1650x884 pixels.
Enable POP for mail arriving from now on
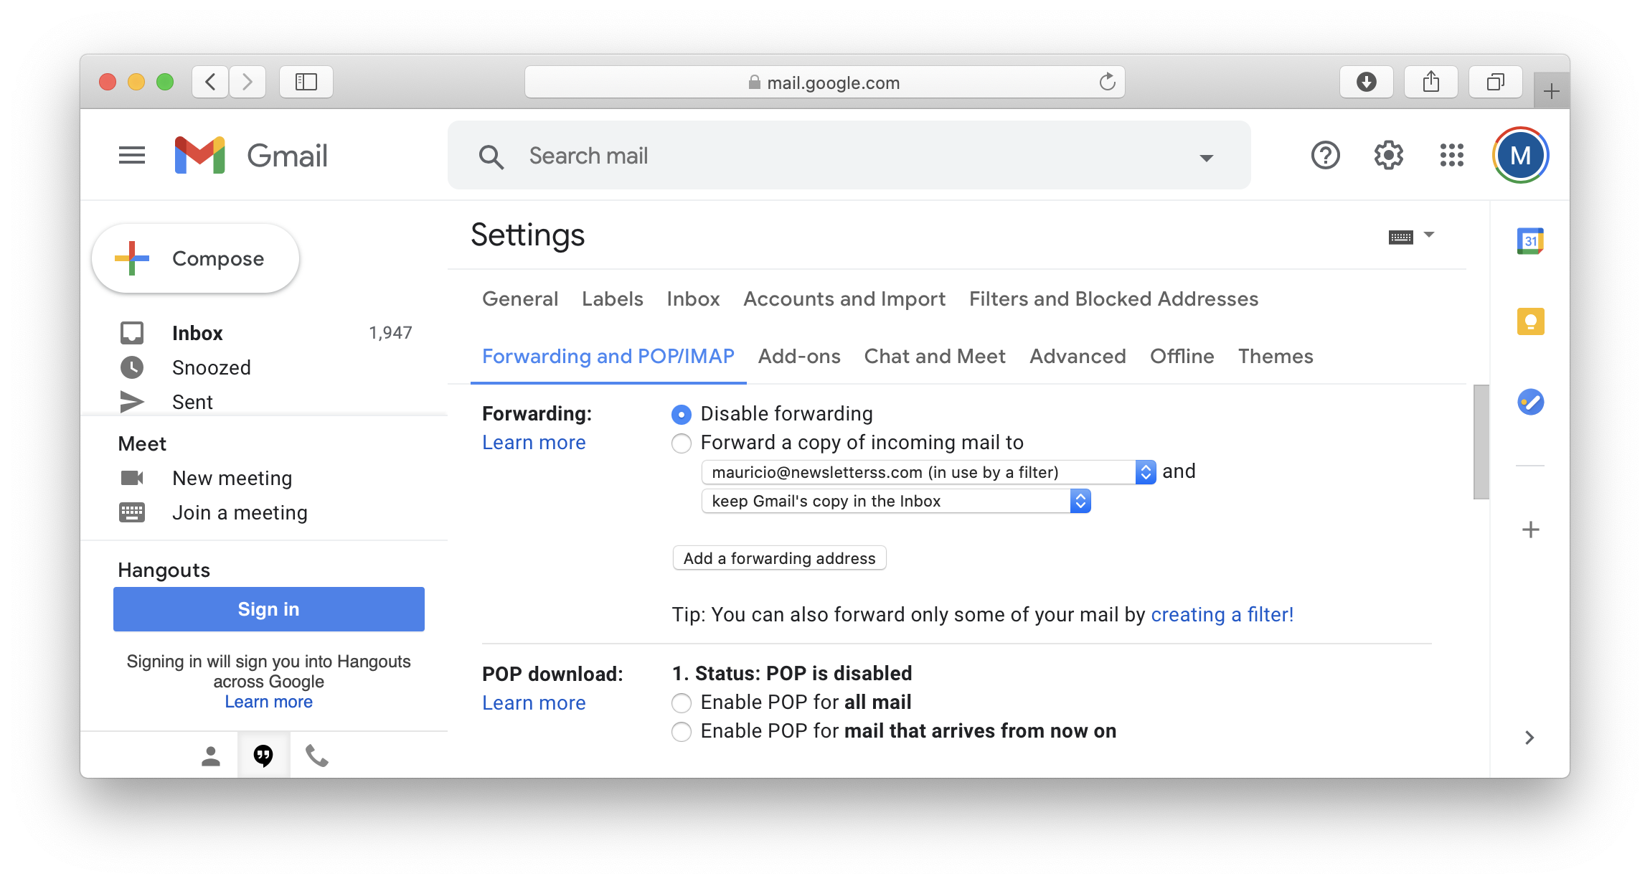click(x=681, y=732)
